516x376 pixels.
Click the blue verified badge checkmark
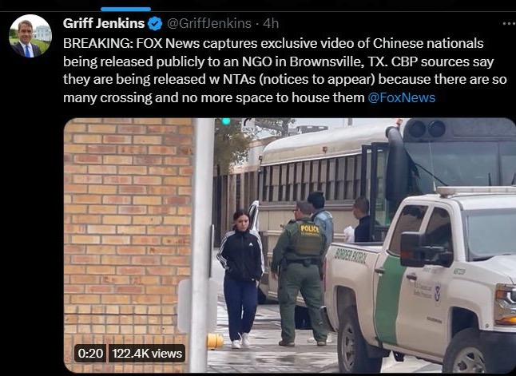(x=155, y=24)
